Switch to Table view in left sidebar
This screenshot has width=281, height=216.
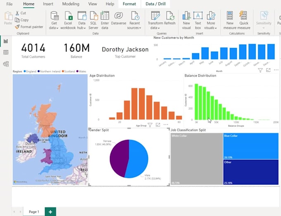tap(6, 52)
